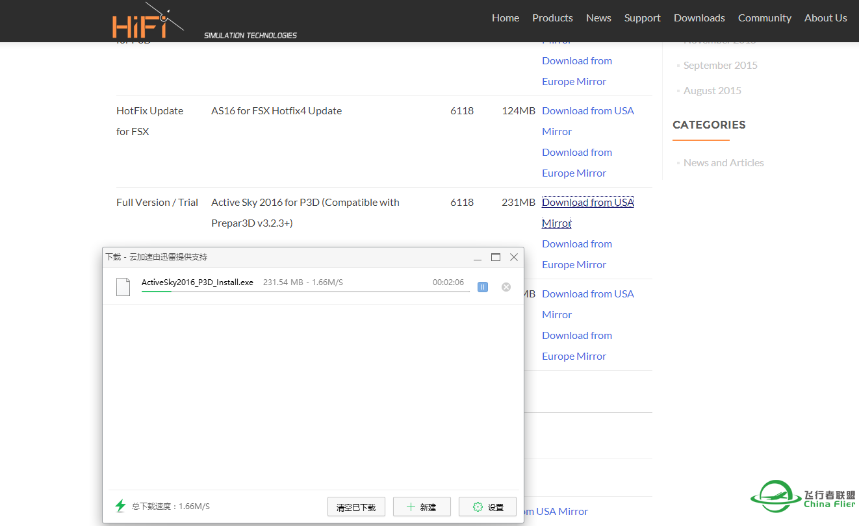Download Active Sky 2016 P3D from Europe Mirror
Viewport: 859px width, 526px height.
coord(577,254)
